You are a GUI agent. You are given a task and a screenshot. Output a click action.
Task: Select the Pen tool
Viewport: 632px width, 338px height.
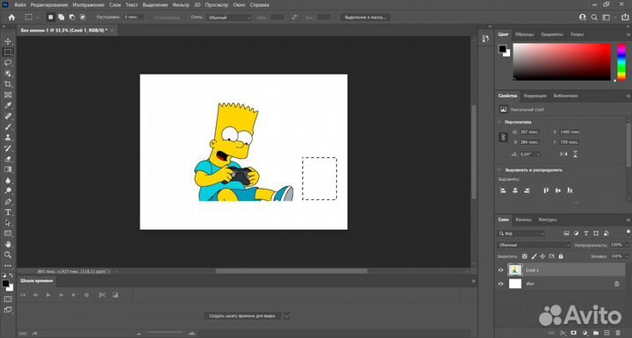8,202
